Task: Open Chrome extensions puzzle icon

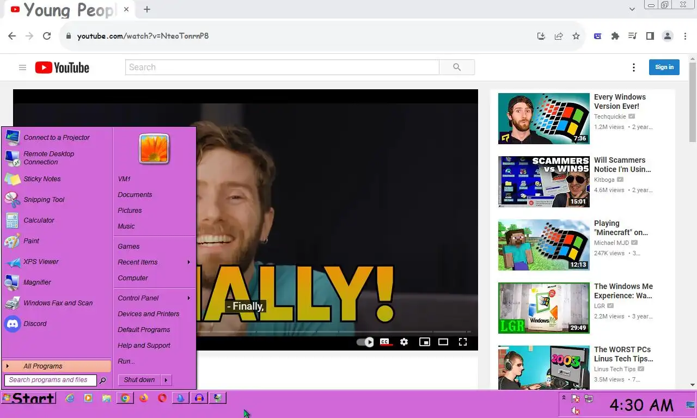Action: point(615,36)
